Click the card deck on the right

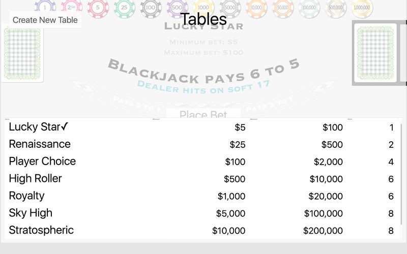375,53
